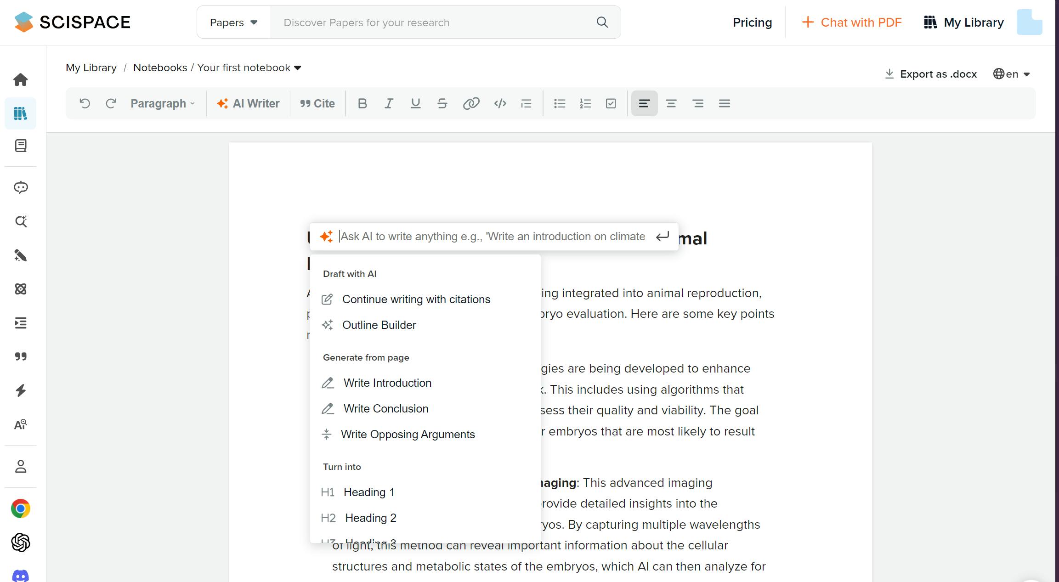Open the Pricing page link
The width and height of the screenshot is (1059, 582).
[x=752, y=23]
